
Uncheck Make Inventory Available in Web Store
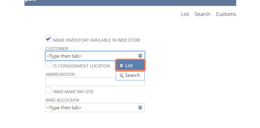tap(48, 39)
